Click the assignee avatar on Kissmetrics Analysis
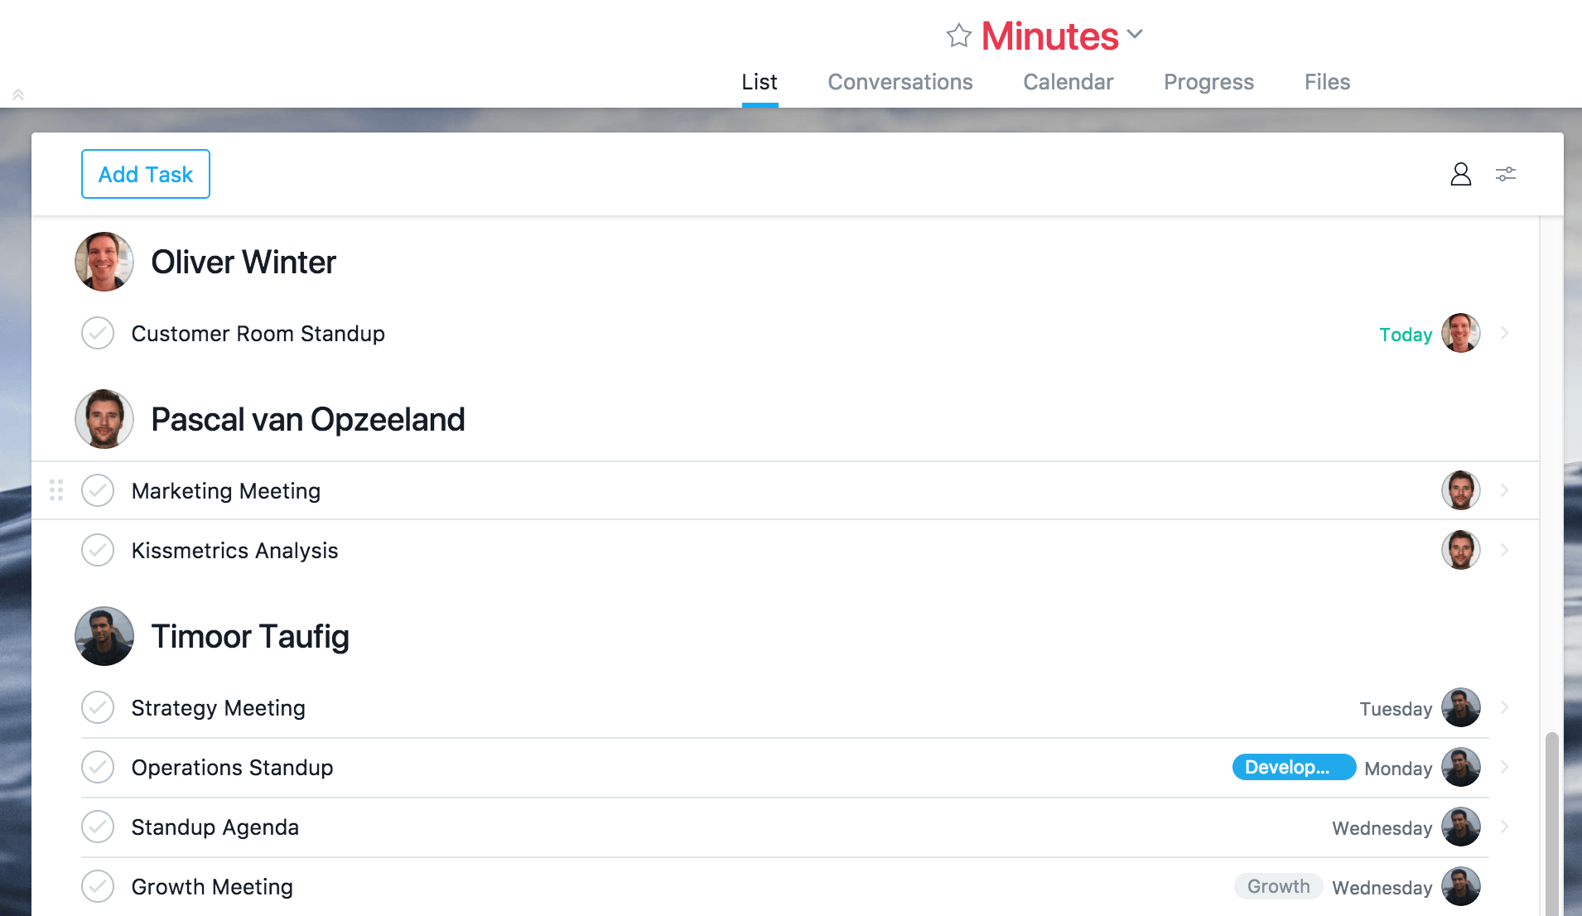Screen dimensions: 1582x916 [x=1460, y=550]
